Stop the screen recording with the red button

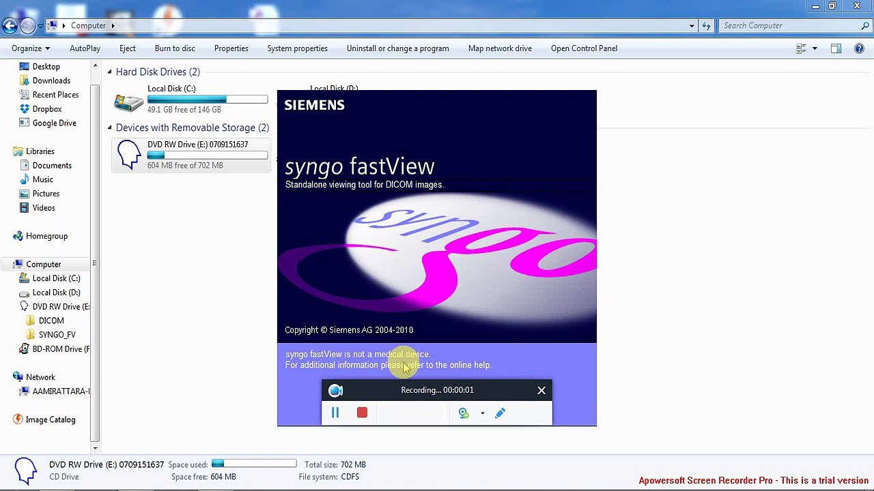point(362,413)
